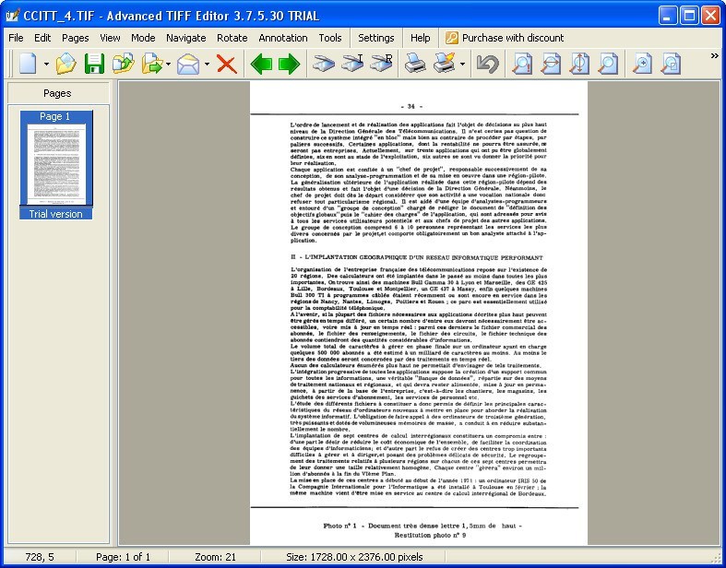Click the Scan icon marked with R
The width and height of the screenshot is (726, 568).
click(381, 64)
